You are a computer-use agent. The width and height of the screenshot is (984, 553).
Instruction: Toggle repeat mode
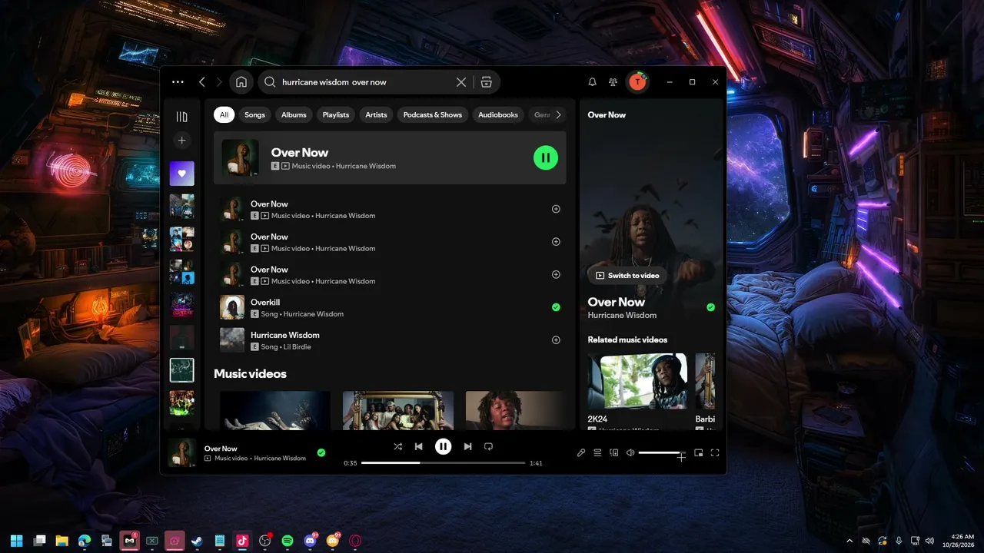pos(488,446)
